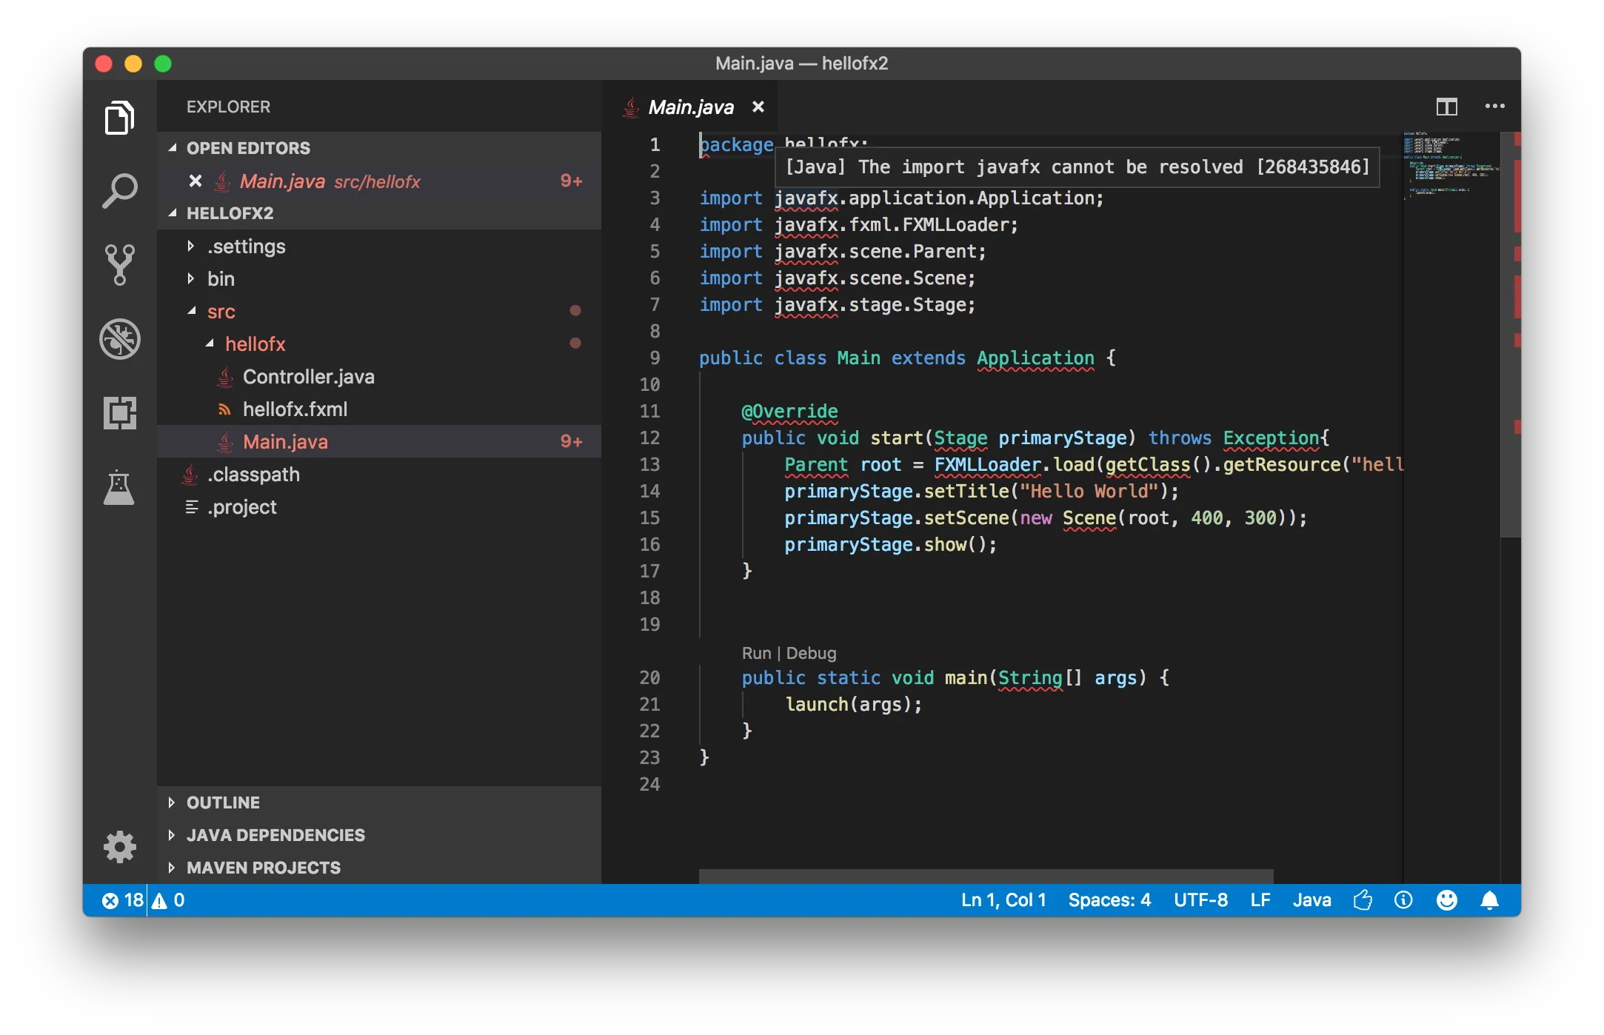This screenshot has width=1604, height=1035.
Task: Open the Extensions view icon
Action: point(119,412)
